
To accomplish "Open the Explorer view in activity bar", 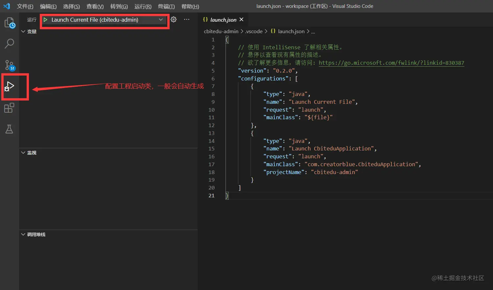I will point(9,22).
